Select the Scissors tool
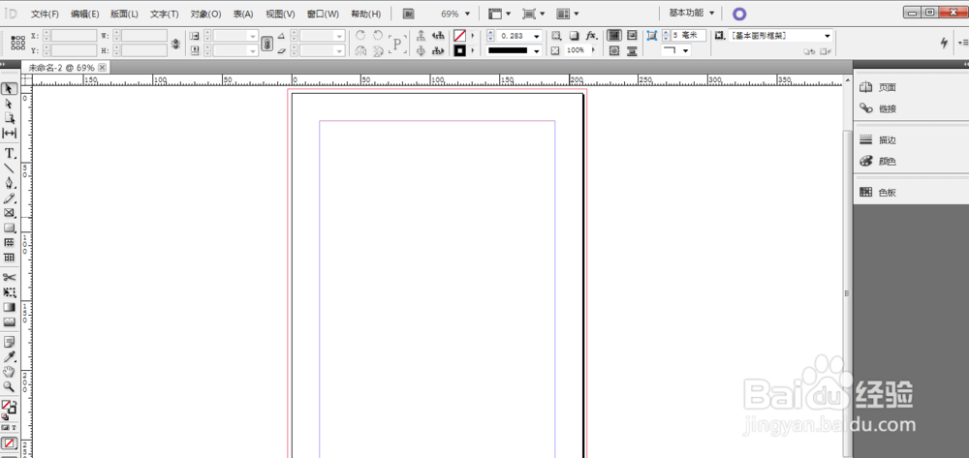The height and width of the screenshot is (458, 969). click(x=9, y=277)
